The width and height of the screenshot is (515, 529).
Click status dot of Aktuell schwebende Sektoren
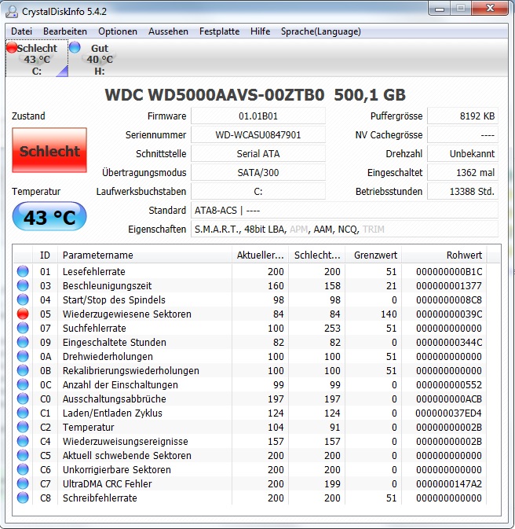[x=23, y=455]
